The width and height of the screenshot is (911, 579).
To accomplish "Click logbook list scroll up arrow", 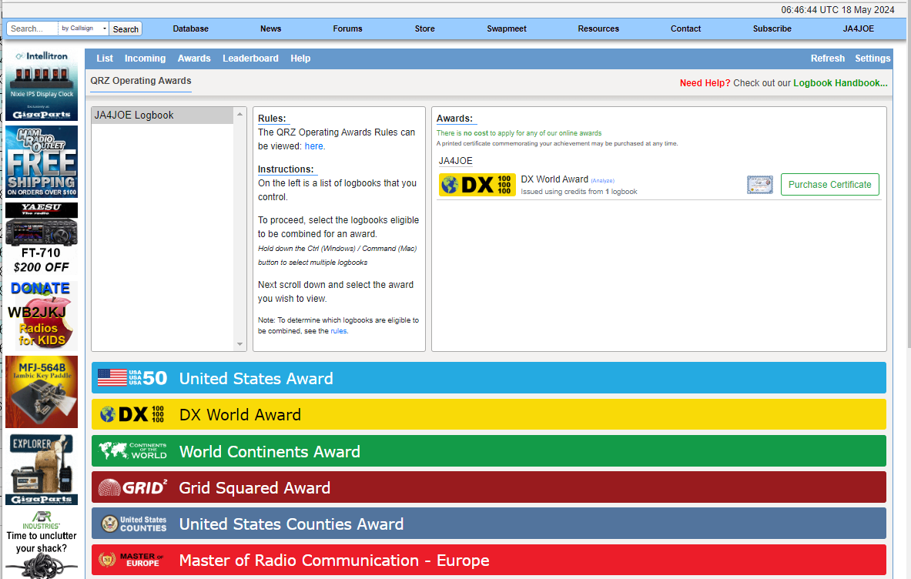I will (240, 115).
